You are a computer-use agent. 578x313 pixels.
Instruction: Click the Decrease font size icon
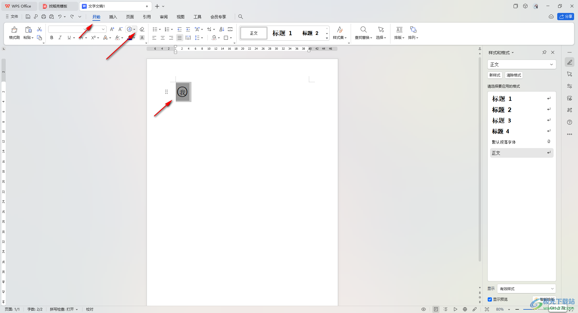point(120,29)
